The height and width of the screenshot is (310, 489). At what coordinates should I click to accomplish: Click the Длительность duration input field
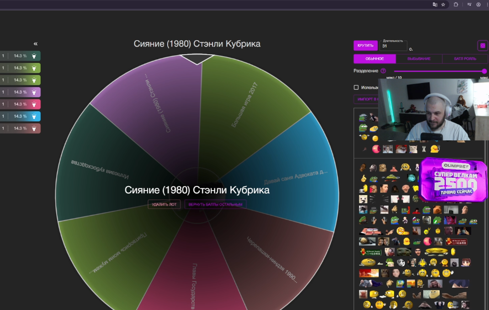click(393, 46)
